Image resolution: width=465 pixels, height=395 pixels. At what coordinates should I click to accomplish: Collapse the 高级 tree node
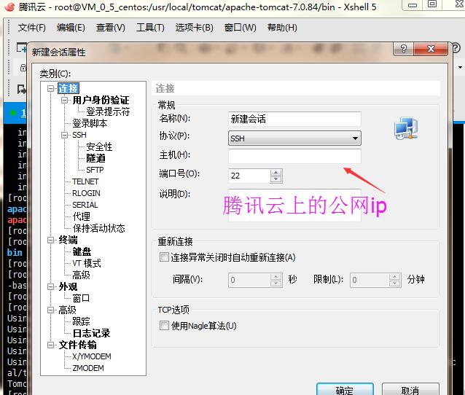click(51, 310)
